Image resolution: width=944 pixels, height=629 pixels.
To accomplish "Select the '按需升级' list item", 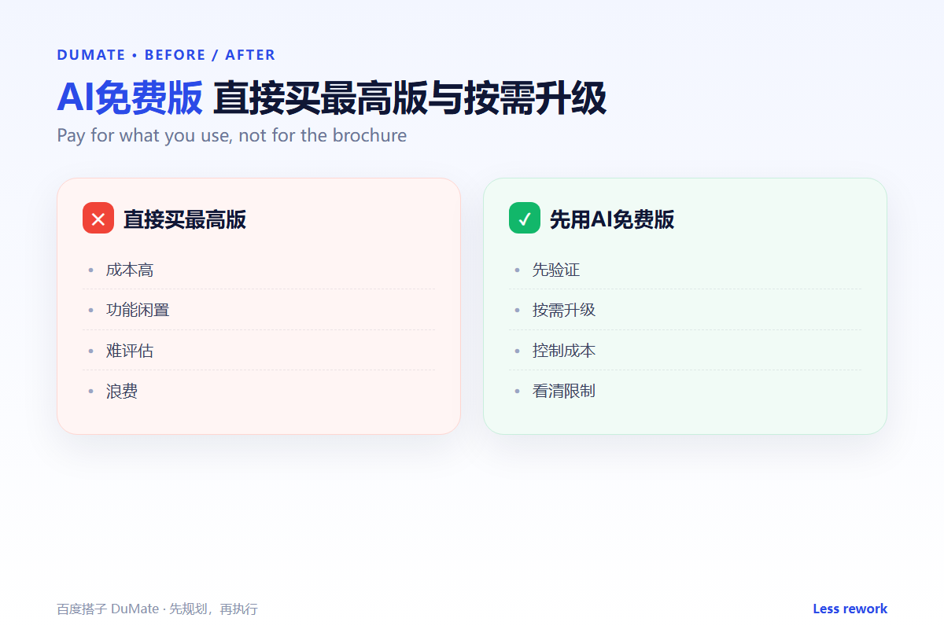I will pyautogui.click(x=685, y=310).
